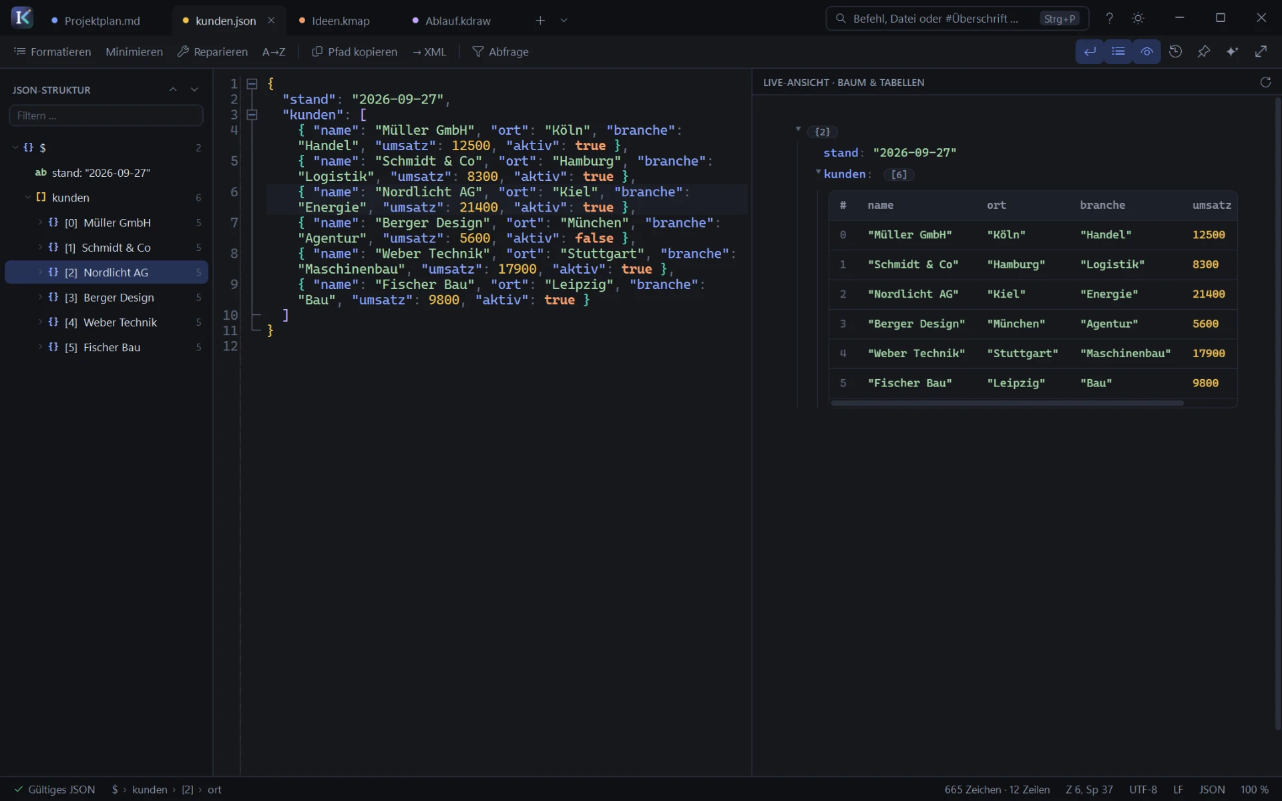1282x801 pixels.
Task: Open the AI sparkle assistant icon
Action: 1232,51
